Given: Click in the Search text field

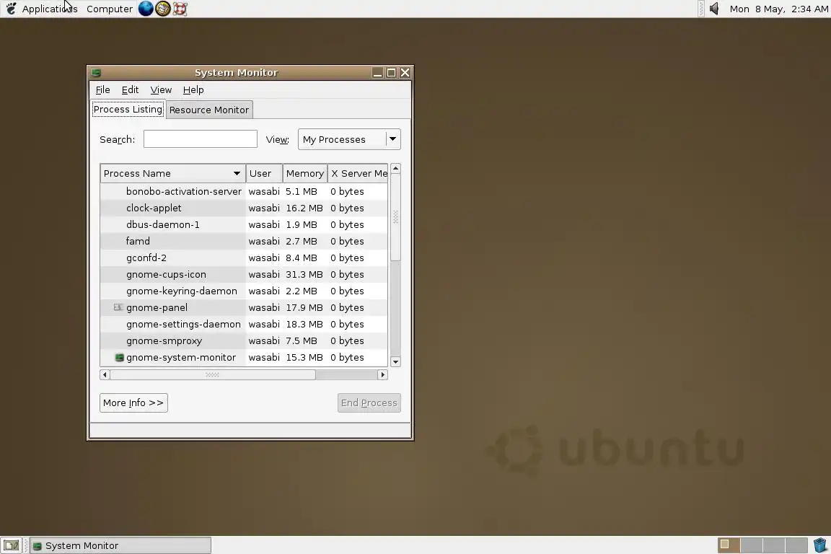Looking at the screenshot, I should point(201,139).
